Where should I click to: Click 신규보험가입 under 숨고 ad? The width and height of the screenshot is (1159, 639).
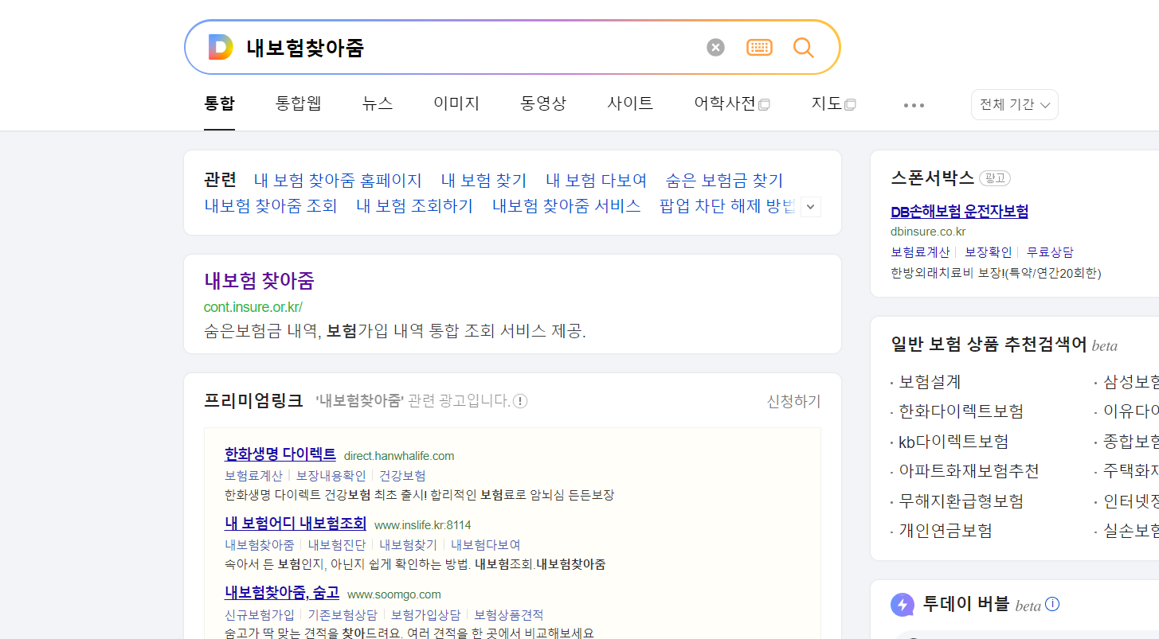point(260,614)
